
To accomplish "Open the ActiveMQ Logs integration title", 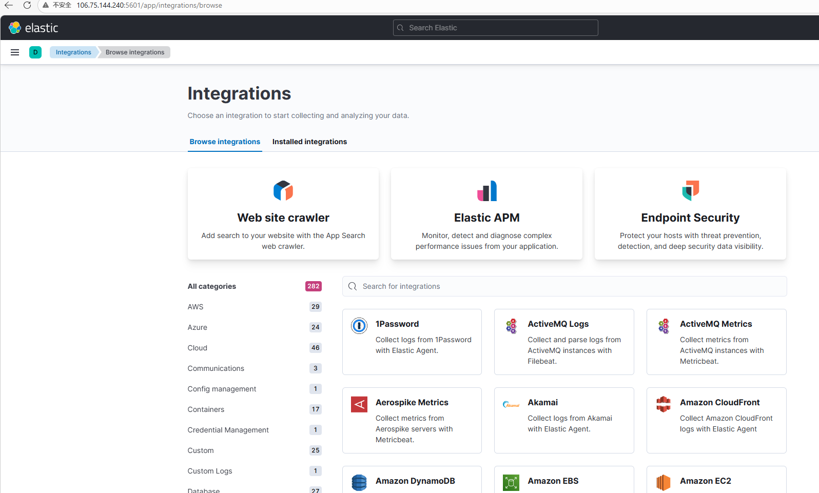I will tap(558, 324).
